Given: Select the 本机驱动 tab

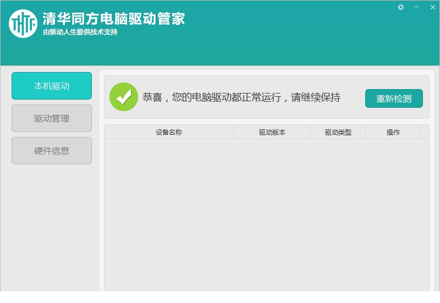Looking at the screenshot, I should point(52,86).
